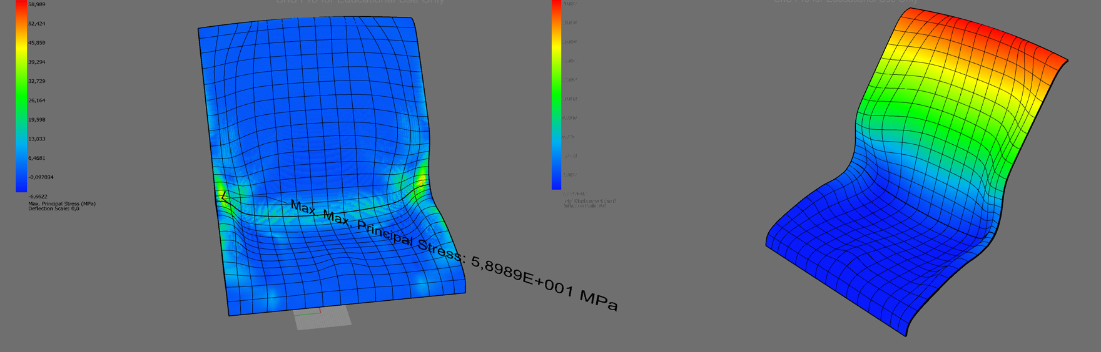
Task: Click the displacement-colored chair mesh model
Action: 916,172
